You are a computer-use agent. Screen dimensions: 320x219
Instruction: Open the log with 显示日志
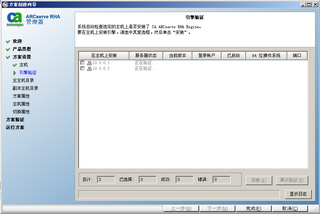[298, 194]
